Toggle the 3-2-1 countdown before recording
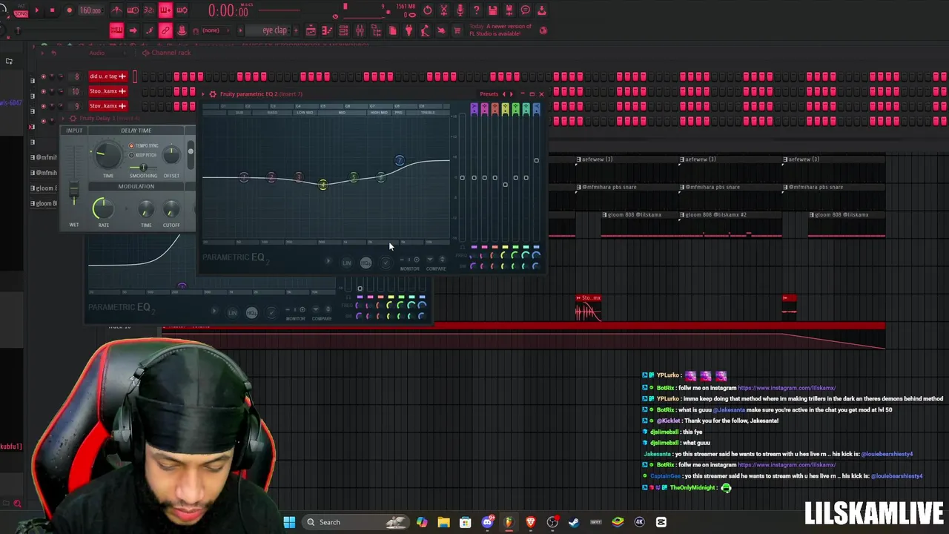This screenshot has height=534, width=949. click(149, 10)
